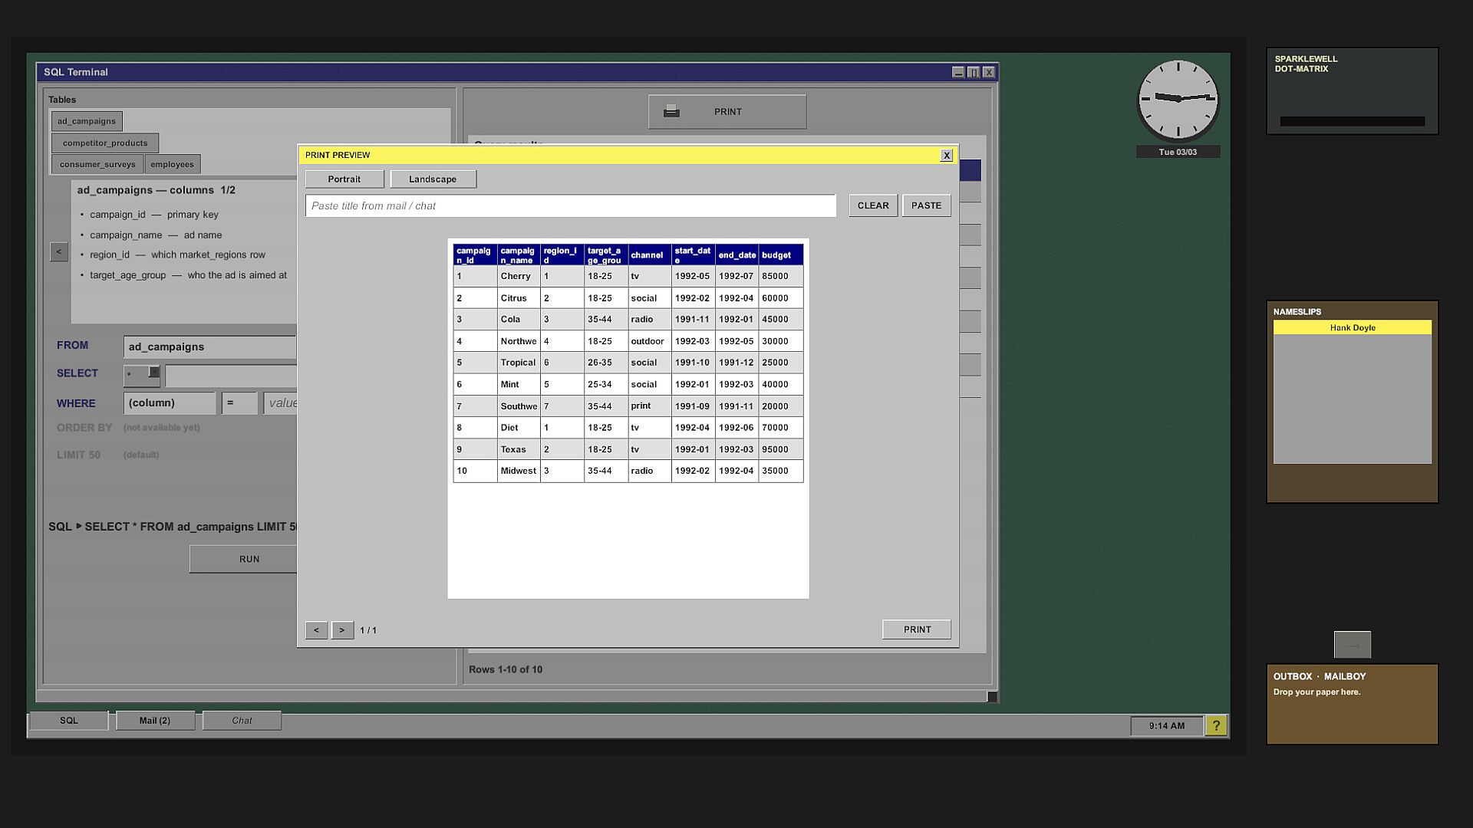Click the PRINT button in SQL Terminal
This screenshot has width=1473, height=828.
[727, 112]
